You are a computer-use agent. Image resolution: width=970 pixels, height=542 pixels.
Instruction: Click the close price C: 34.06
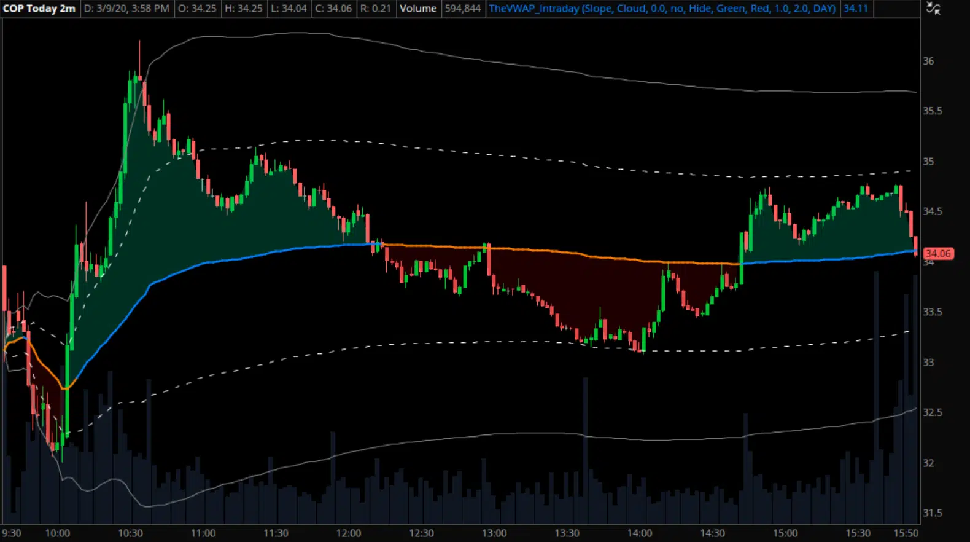(333, 9)
